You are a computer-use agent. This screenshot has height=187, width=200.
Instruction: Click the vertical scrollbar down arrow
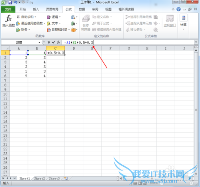point(196,174)
